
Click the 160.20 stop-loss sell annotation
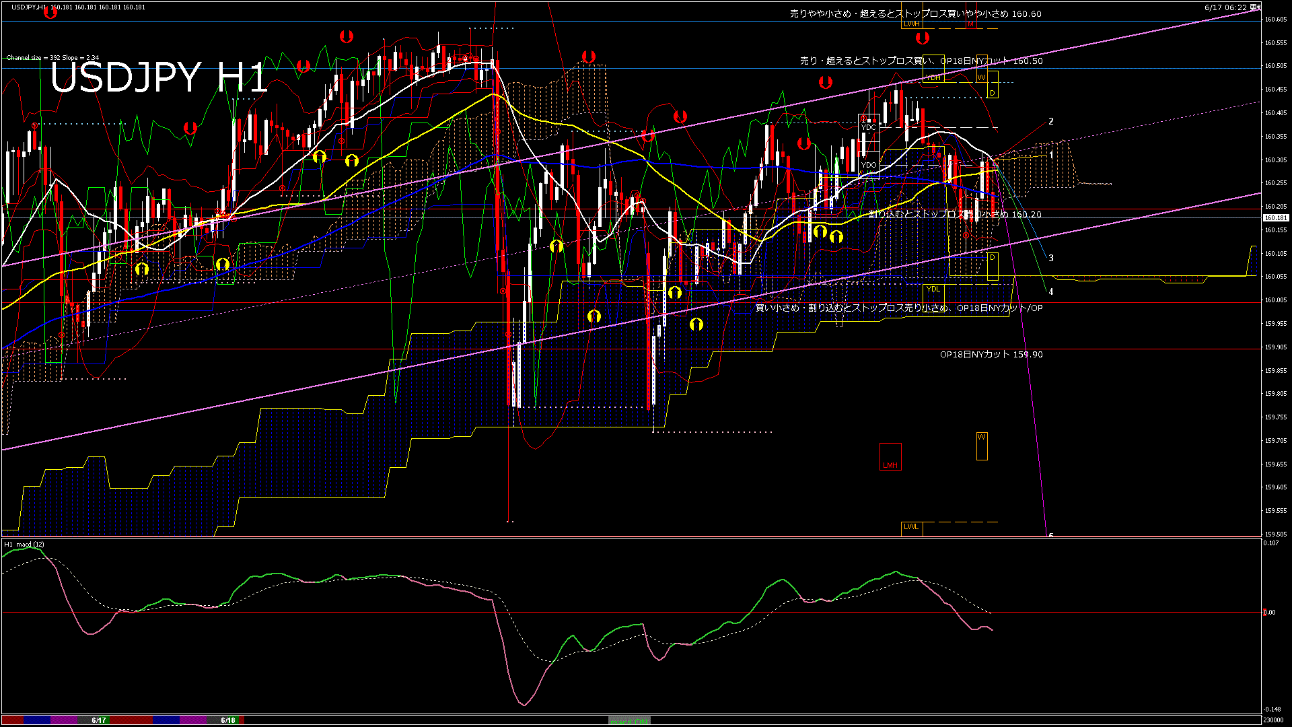(x=955, y=214)
